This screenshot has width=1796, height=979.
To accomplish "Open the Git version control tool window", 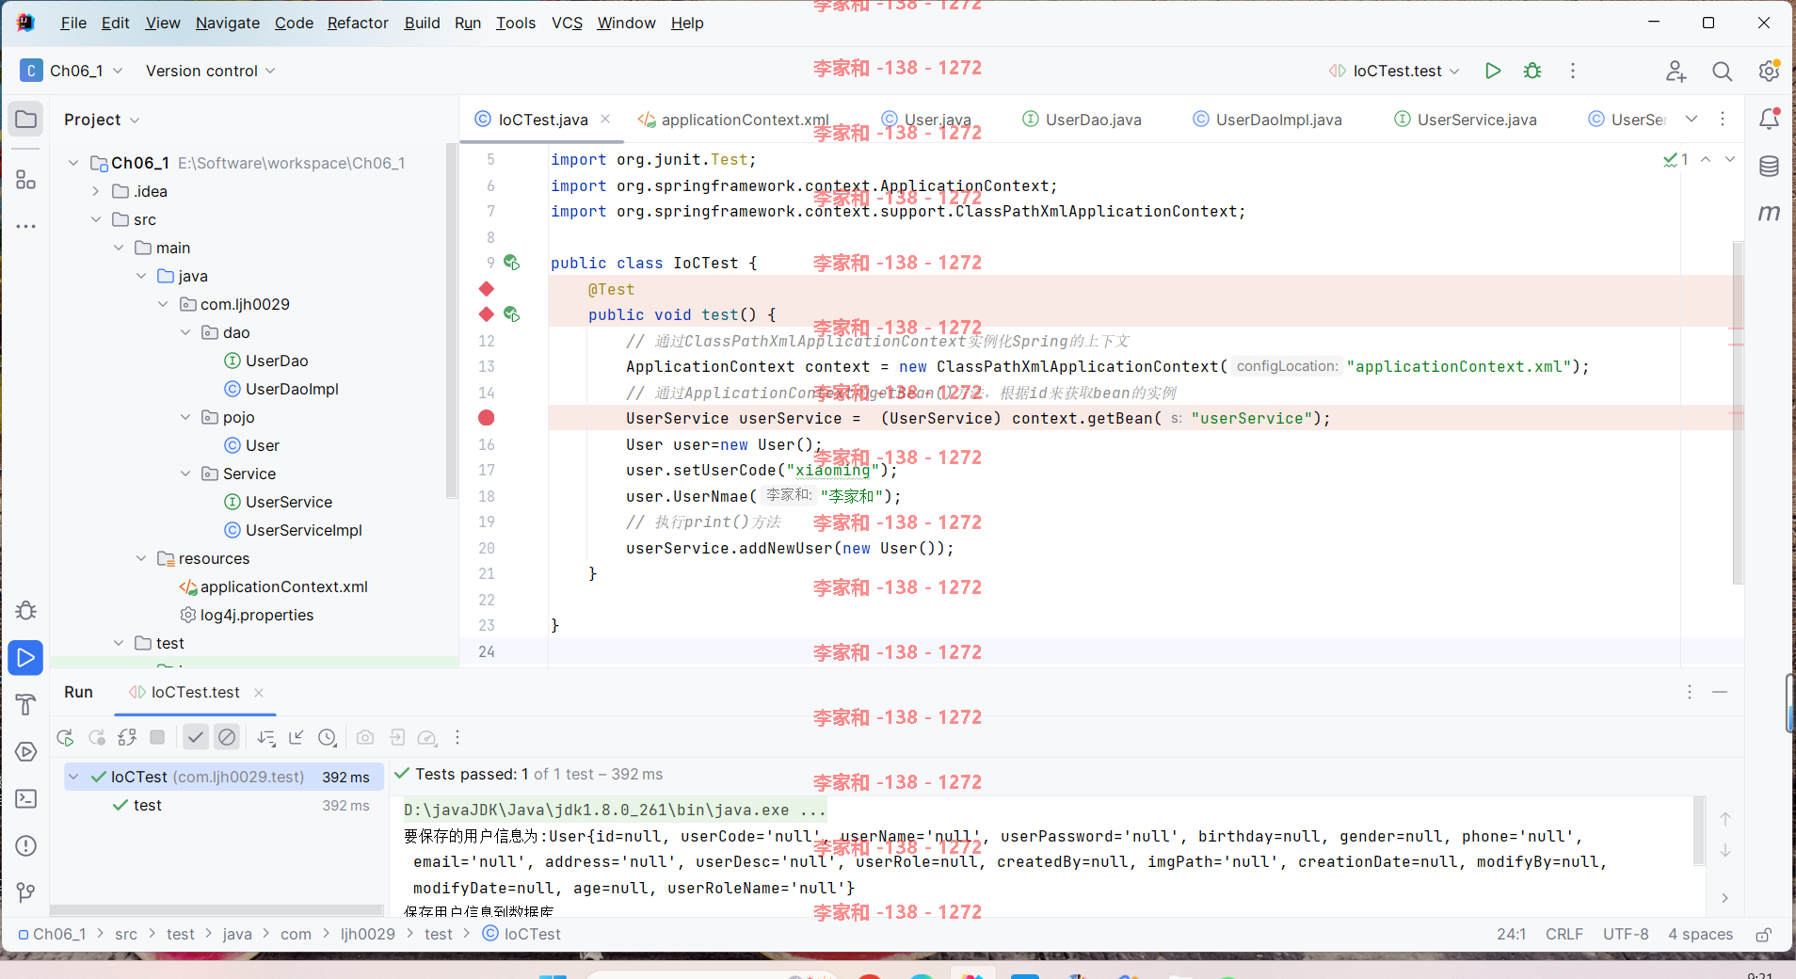I will [x=26, y=891].
